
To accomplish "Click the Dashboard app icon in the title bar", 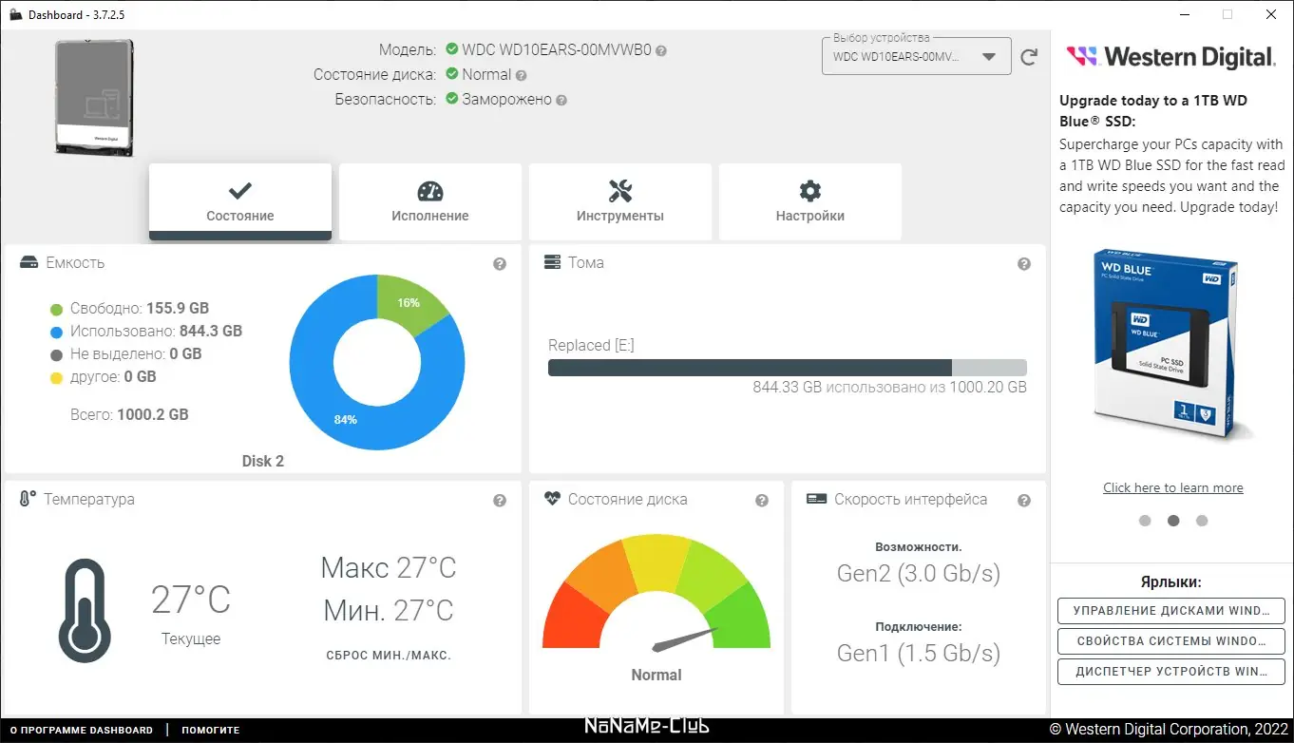I will point(15,15).
